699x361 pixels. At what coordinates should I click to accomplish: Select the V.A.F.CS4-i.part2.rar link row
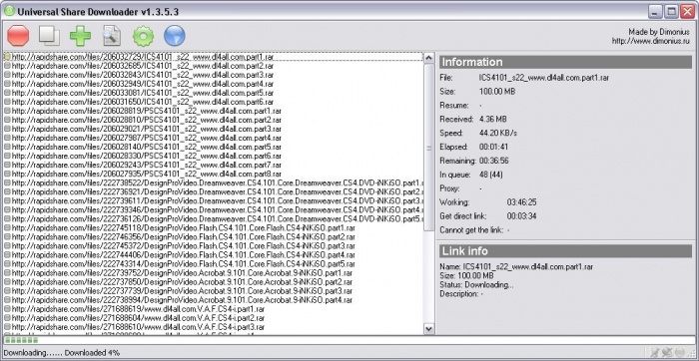[213, 318]
